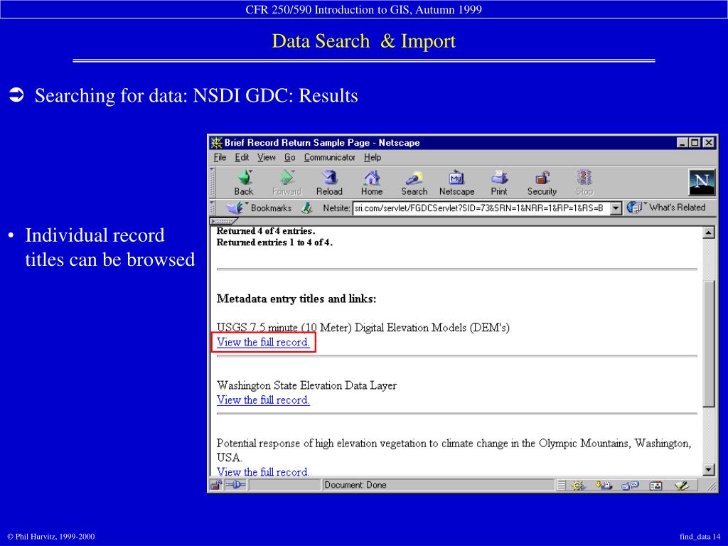Reload the current page
Screen dimensions: 728x546
click(x=329, y=183)
